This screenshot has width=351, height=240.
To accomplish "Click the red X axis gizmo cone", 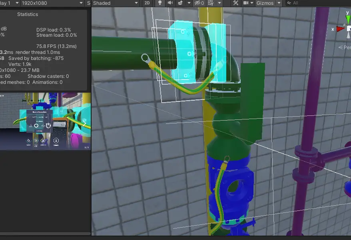I will pos(340,29).
